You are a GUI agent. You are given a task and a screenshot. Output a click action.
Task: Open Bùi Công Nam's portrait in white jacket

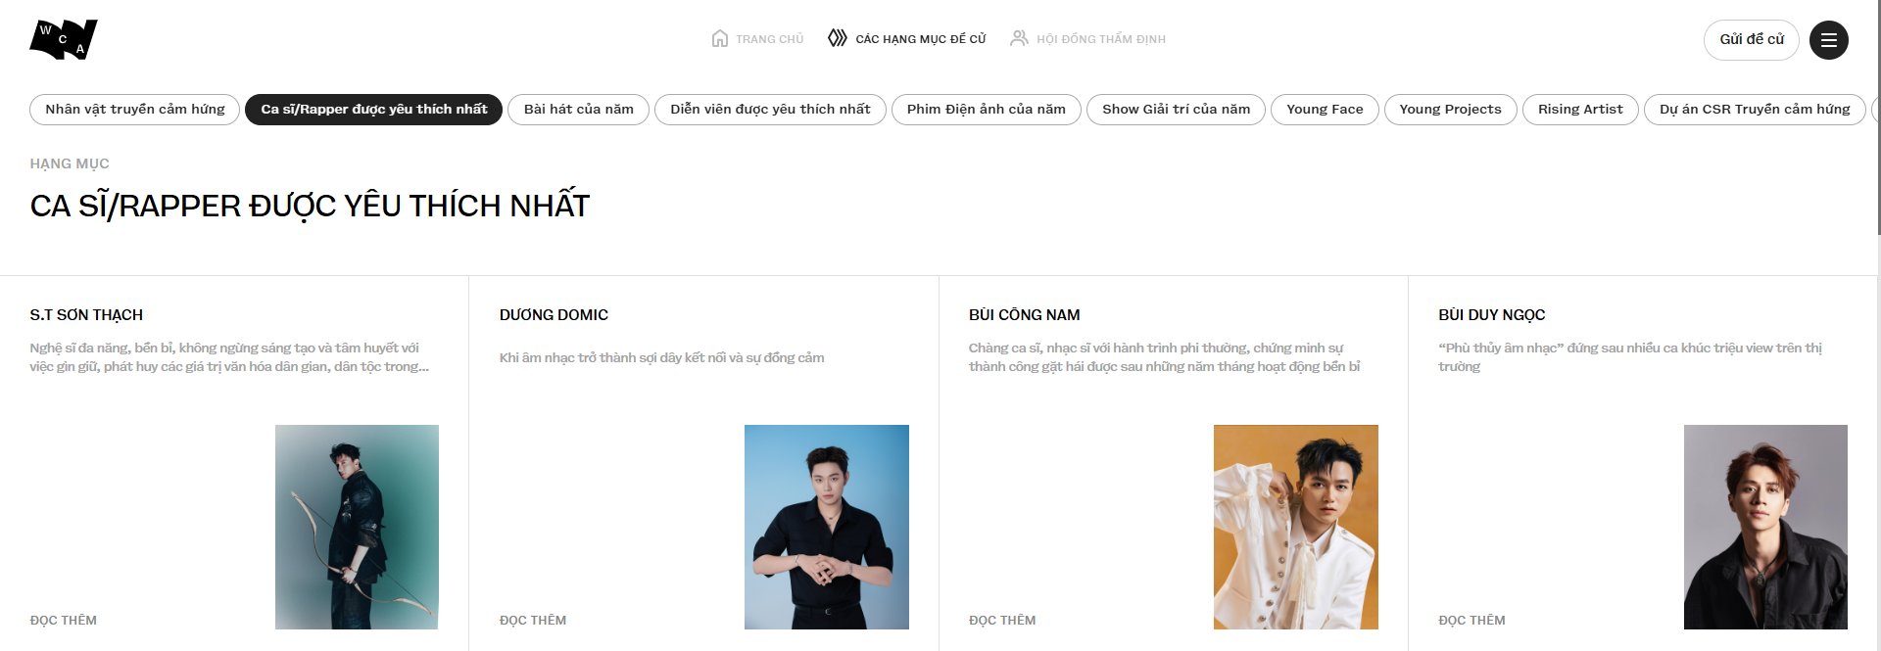point(1295,527)
